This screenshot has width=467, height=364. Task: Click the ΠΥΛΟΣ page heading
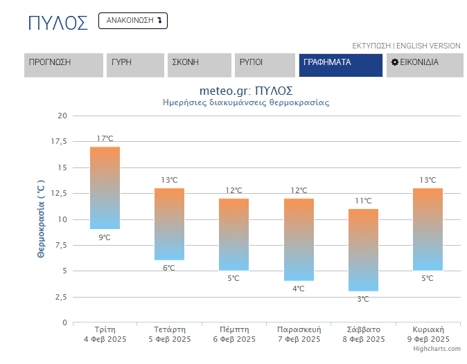(58, 23)
